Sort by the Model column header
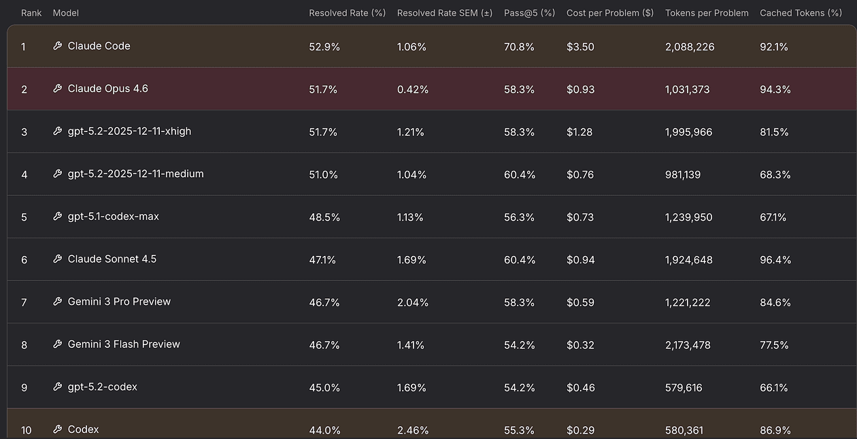Image resolution: width=857 pixels, height=439 pixels. point(66,13)
